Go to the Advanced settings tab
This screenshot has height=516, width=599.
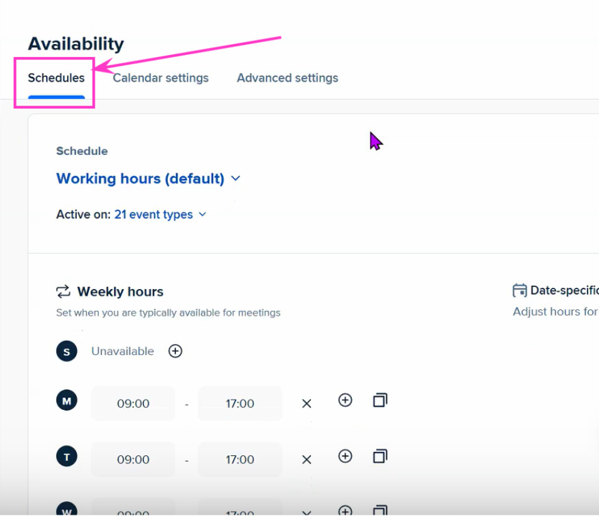287,78
